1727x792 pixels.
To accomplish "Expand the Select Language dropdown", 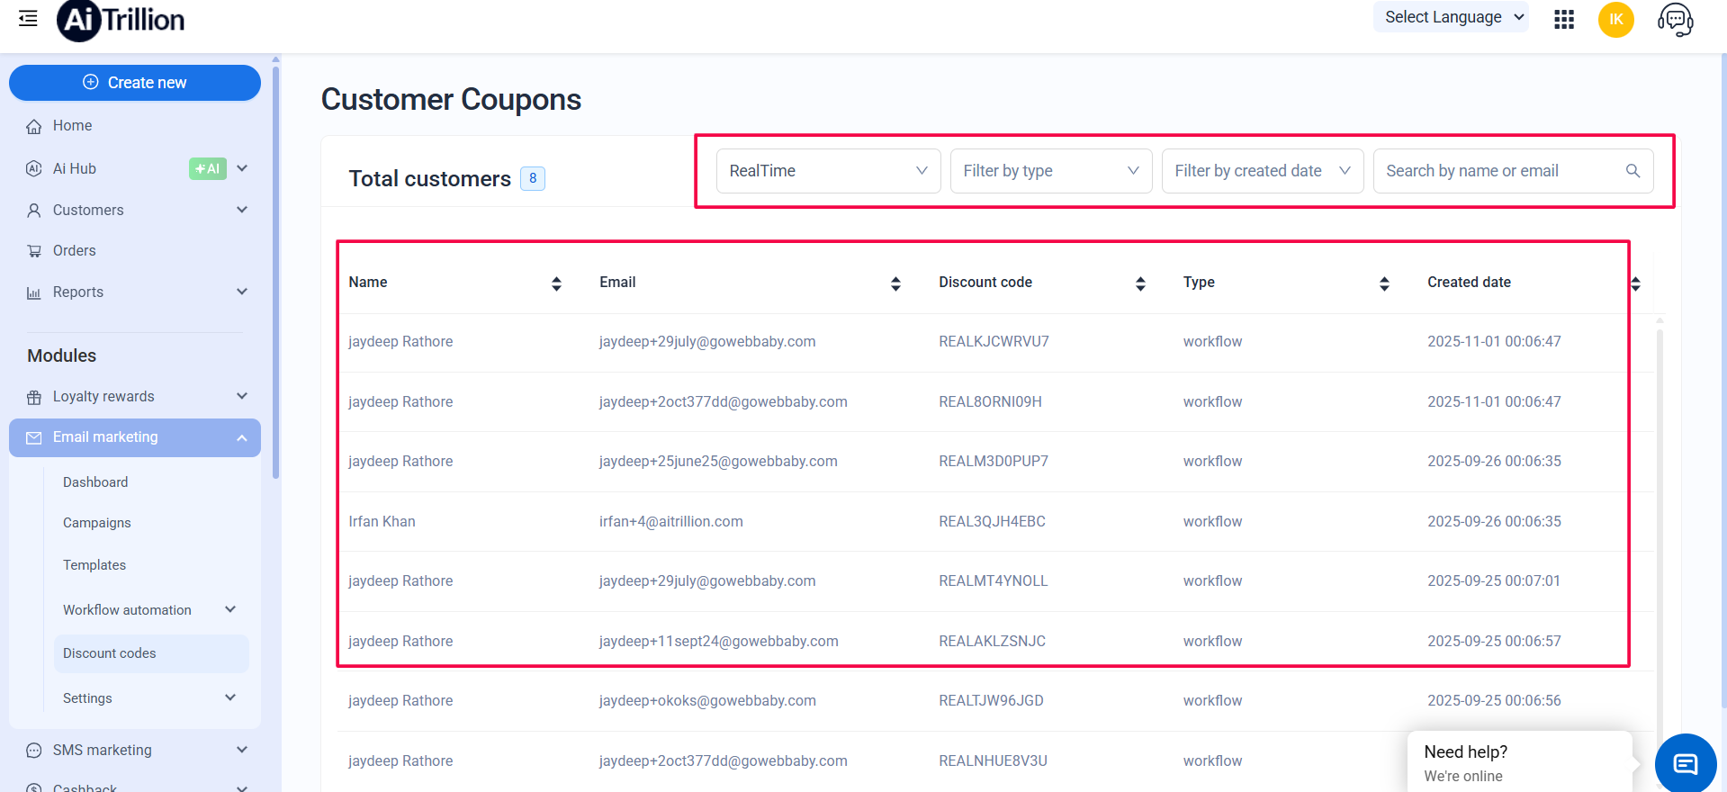I will [1450, 17].
